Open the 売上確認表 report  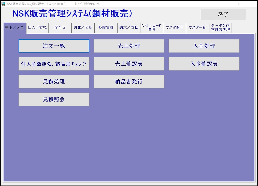129,64
